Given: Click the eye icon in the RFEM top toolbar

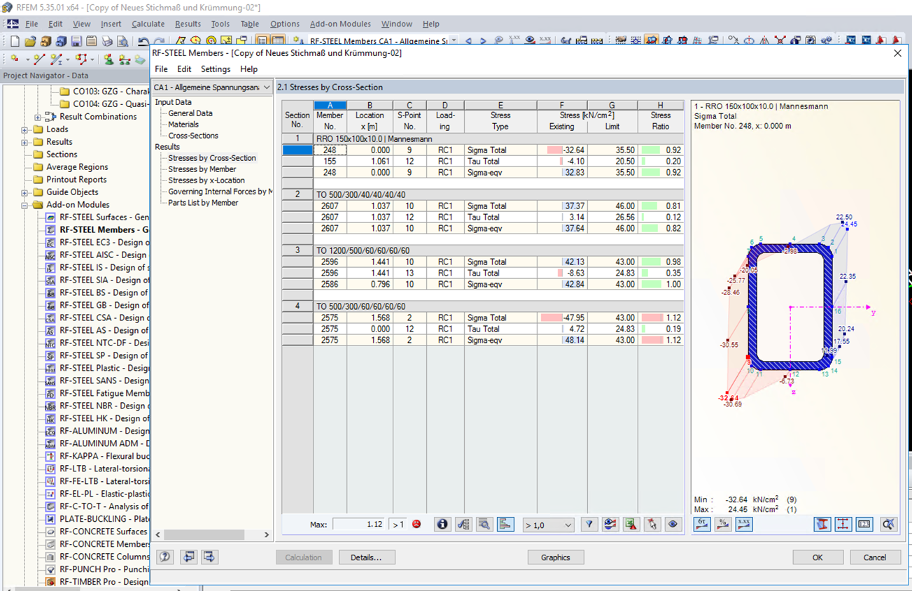Looking at the screenshot, I should tap(530, 41).
